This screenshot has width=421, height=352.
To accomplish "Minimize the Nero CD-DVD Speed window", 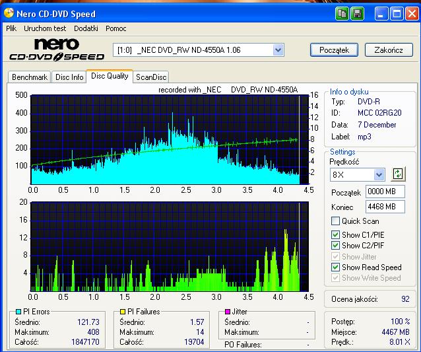I will [381, 13].
